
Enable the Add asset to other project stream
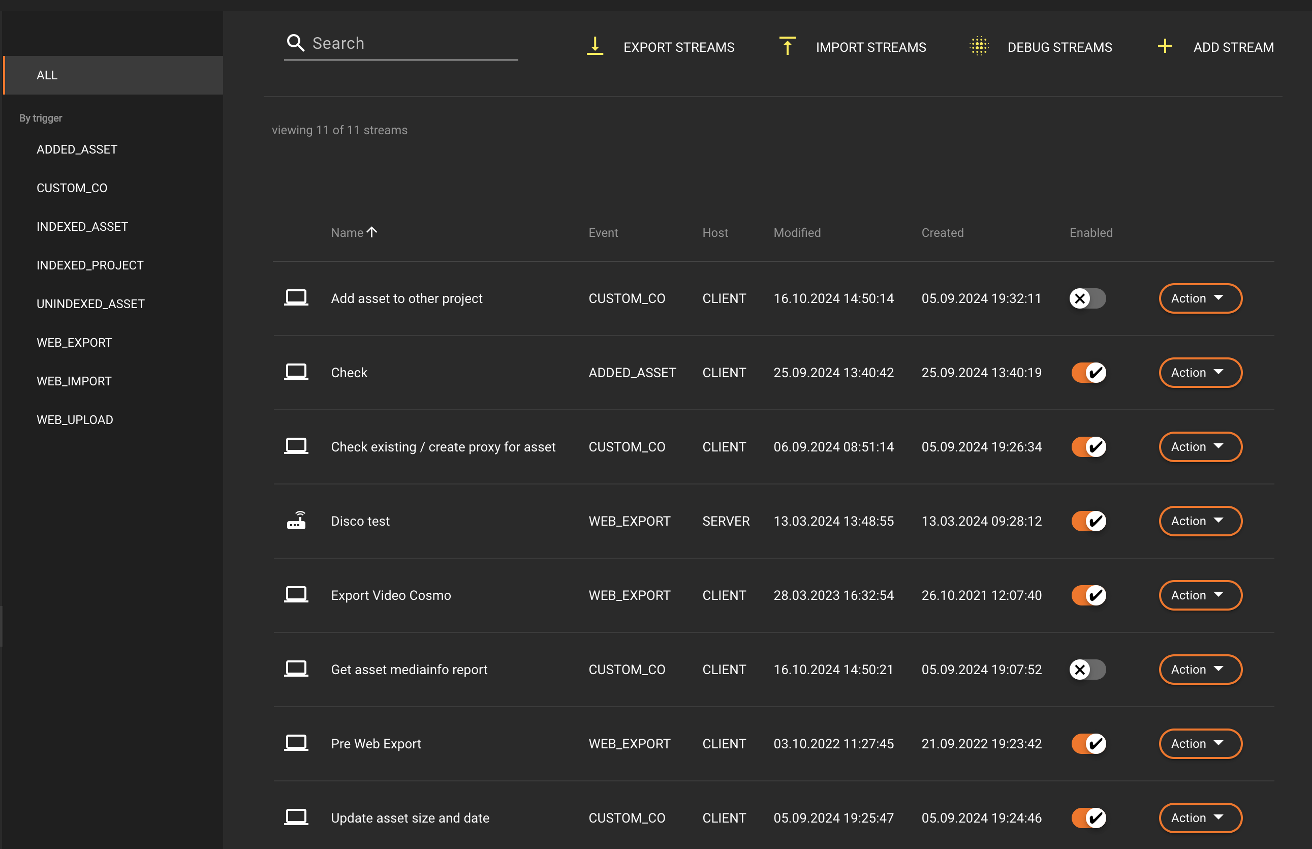point(1087,298)
